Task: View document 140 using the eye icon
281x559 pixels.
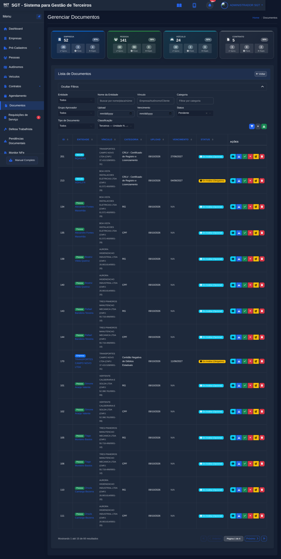Action: tap(233, 285)
